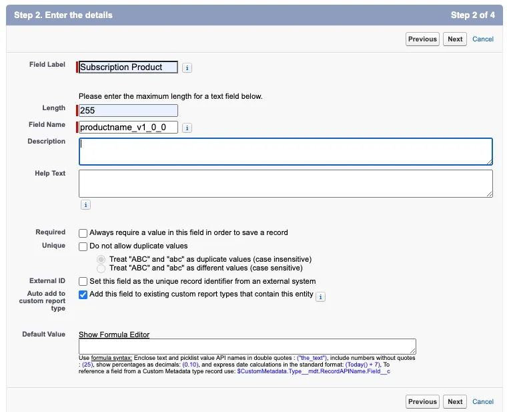Enable the Required checkbox
Screen dimensions: 507x412
pos(83,233)
